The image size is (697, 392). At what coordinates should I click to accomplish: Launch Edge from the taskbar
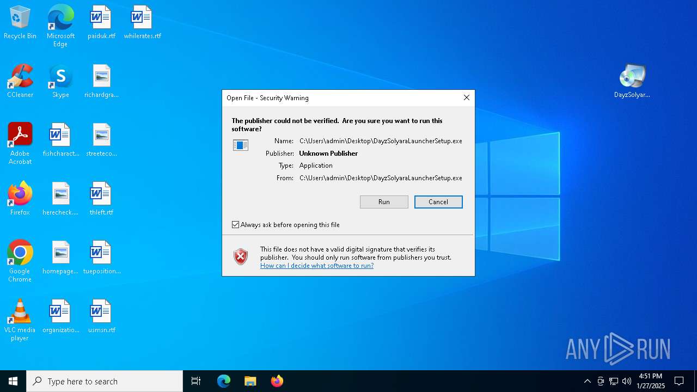point(224,381)
